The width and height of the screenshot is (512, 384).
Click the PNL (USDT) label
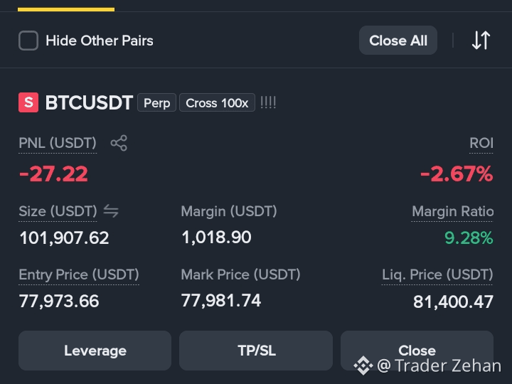click(x=58, y=143)
